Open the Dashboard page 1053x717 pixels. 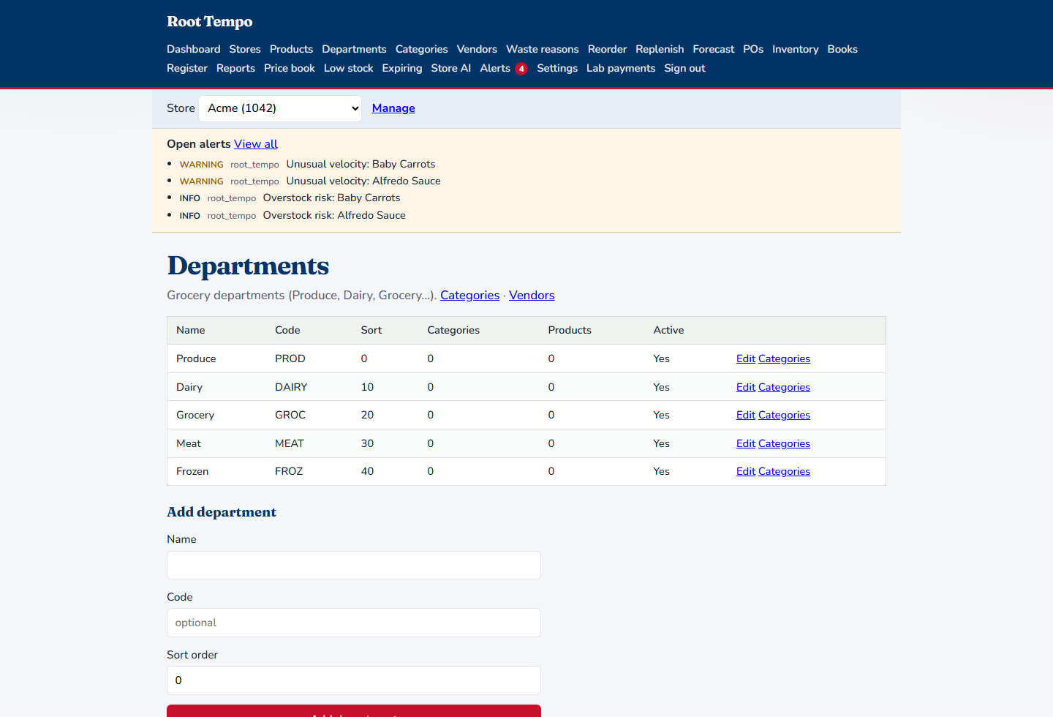tap(193, 49)
